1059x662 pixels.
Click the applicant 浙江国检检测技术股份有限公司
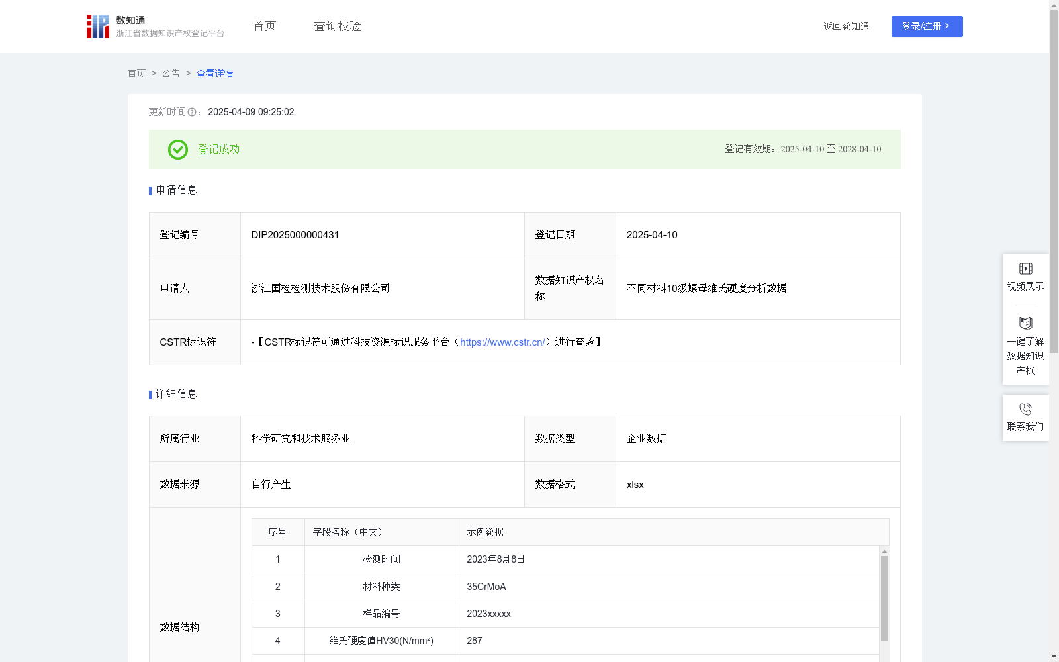tap(320, 289)
